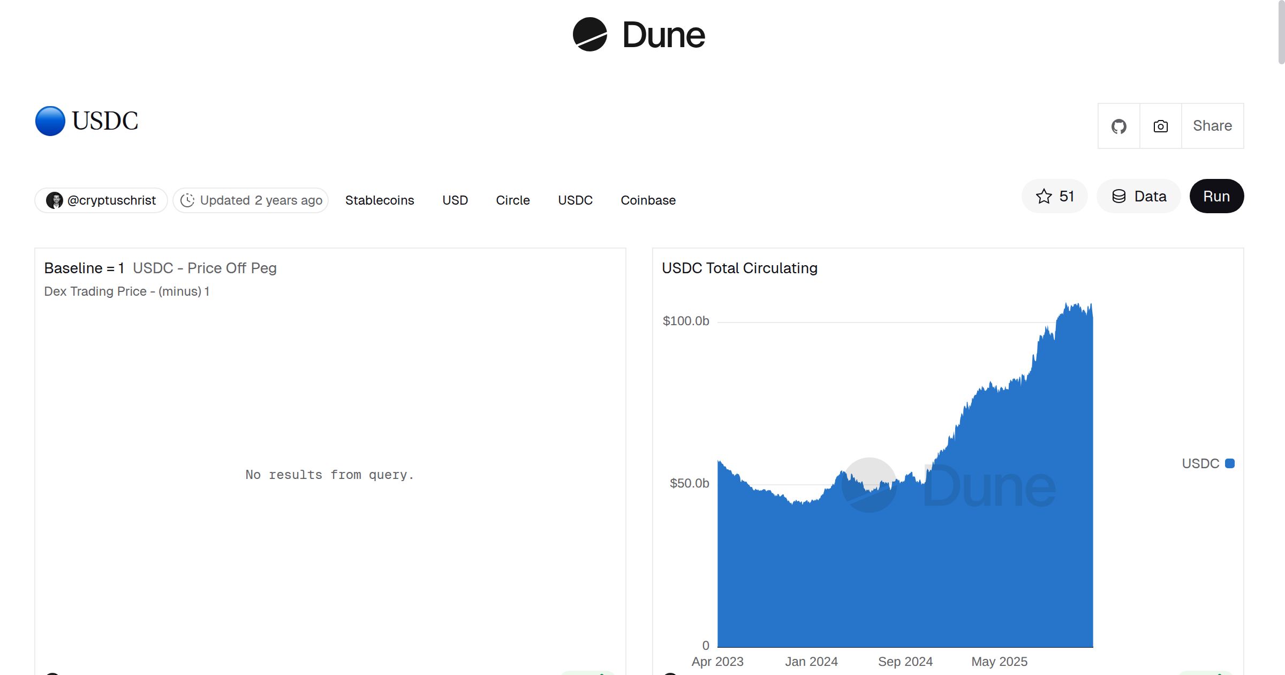Screen dimensions: 1285x675
Task: Click the camera screenshot icon
Action: [x=1160, y=126]
